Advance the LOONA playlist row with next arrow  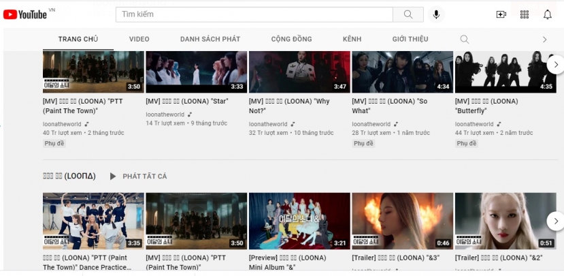(556, 221)
